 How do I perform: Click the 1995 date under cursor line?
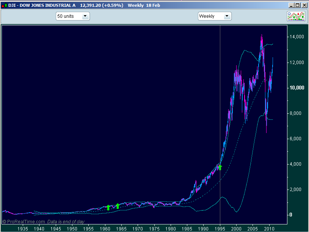point(220,229)
